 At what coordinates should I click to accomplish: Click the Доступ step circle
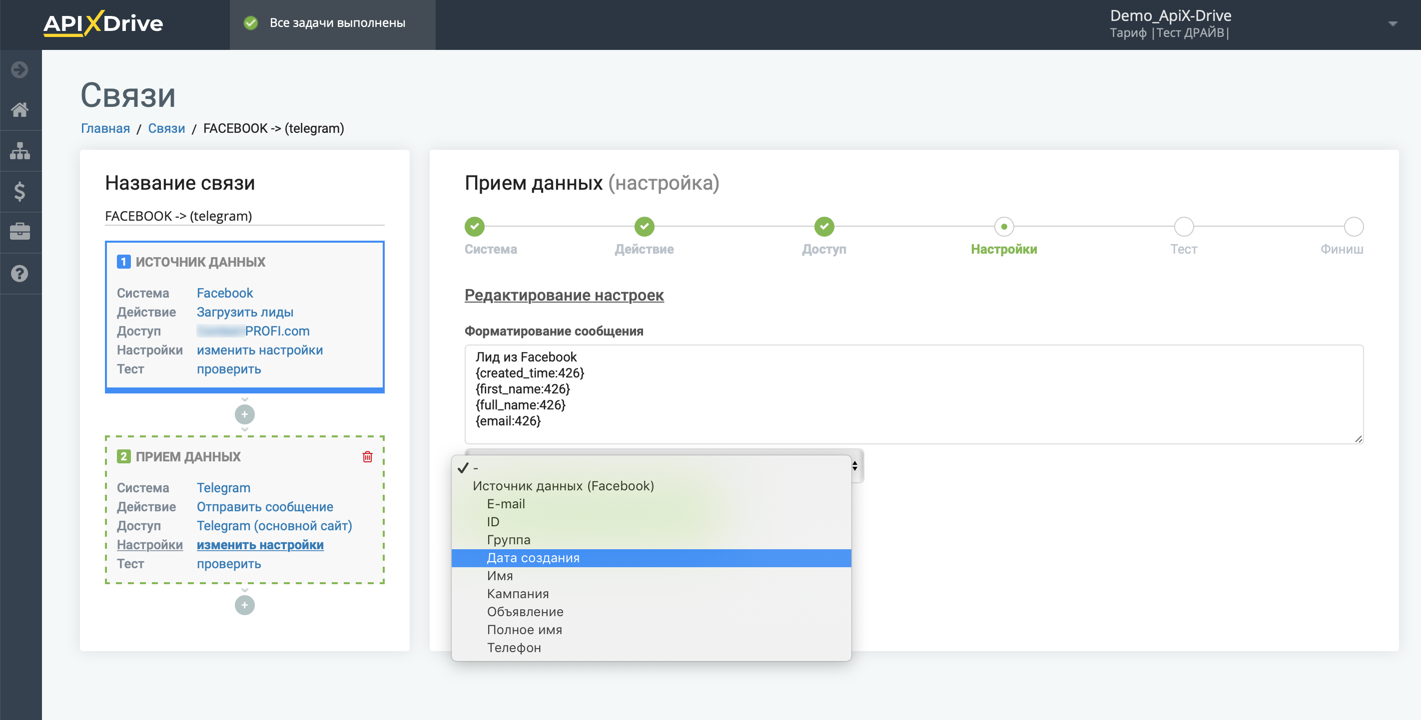click(824, 226)
